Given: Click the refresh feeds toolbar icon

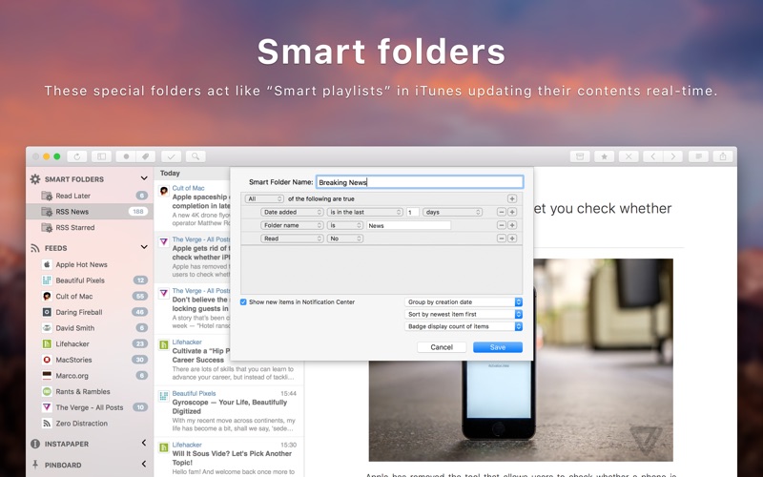Looking at the screenshot, I should coord(77,156).
